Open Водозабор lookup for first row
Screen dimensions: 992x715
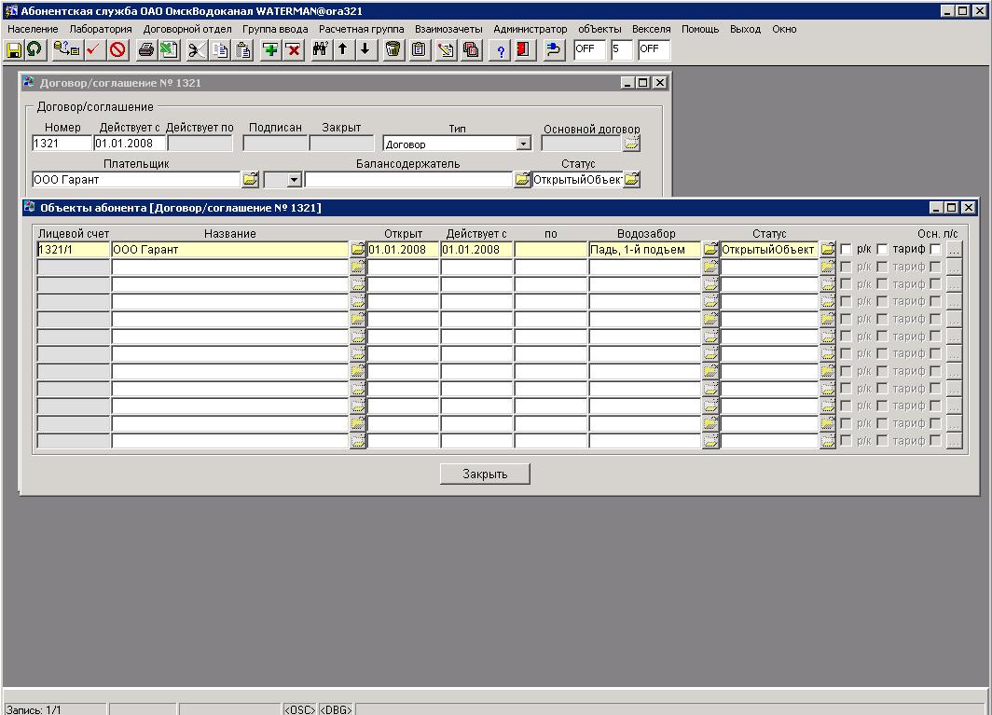[x=710, y=250]
